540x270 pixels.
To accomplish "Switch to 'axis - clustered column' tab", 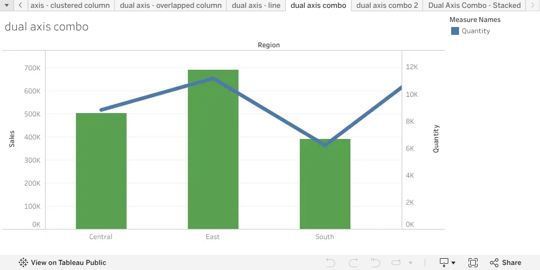I will click(70, 5).
